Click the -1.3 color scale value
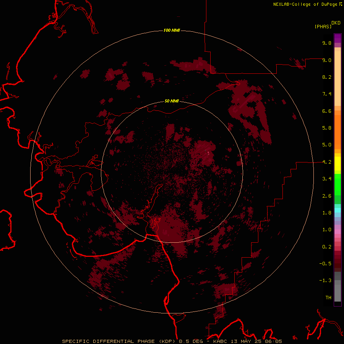The image size is (344, 344). pos(325,281)
